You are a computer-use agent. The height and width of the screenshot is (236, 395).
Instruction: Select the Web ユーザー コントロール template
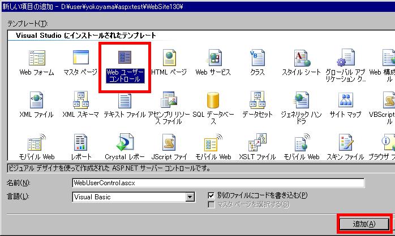point(125,67)
